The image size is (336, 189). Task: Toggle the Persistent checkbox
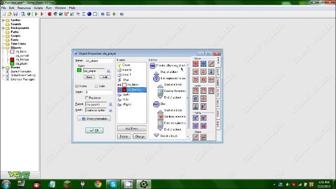click(87, 98)
